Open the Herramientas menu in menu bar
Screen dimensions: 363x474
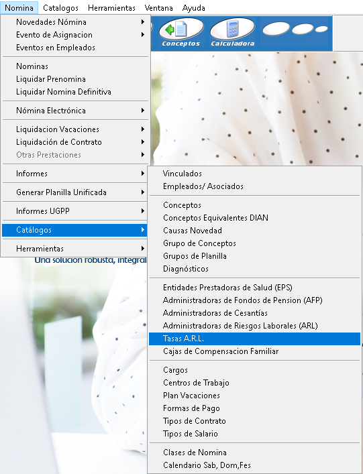(x=111, y=8)
